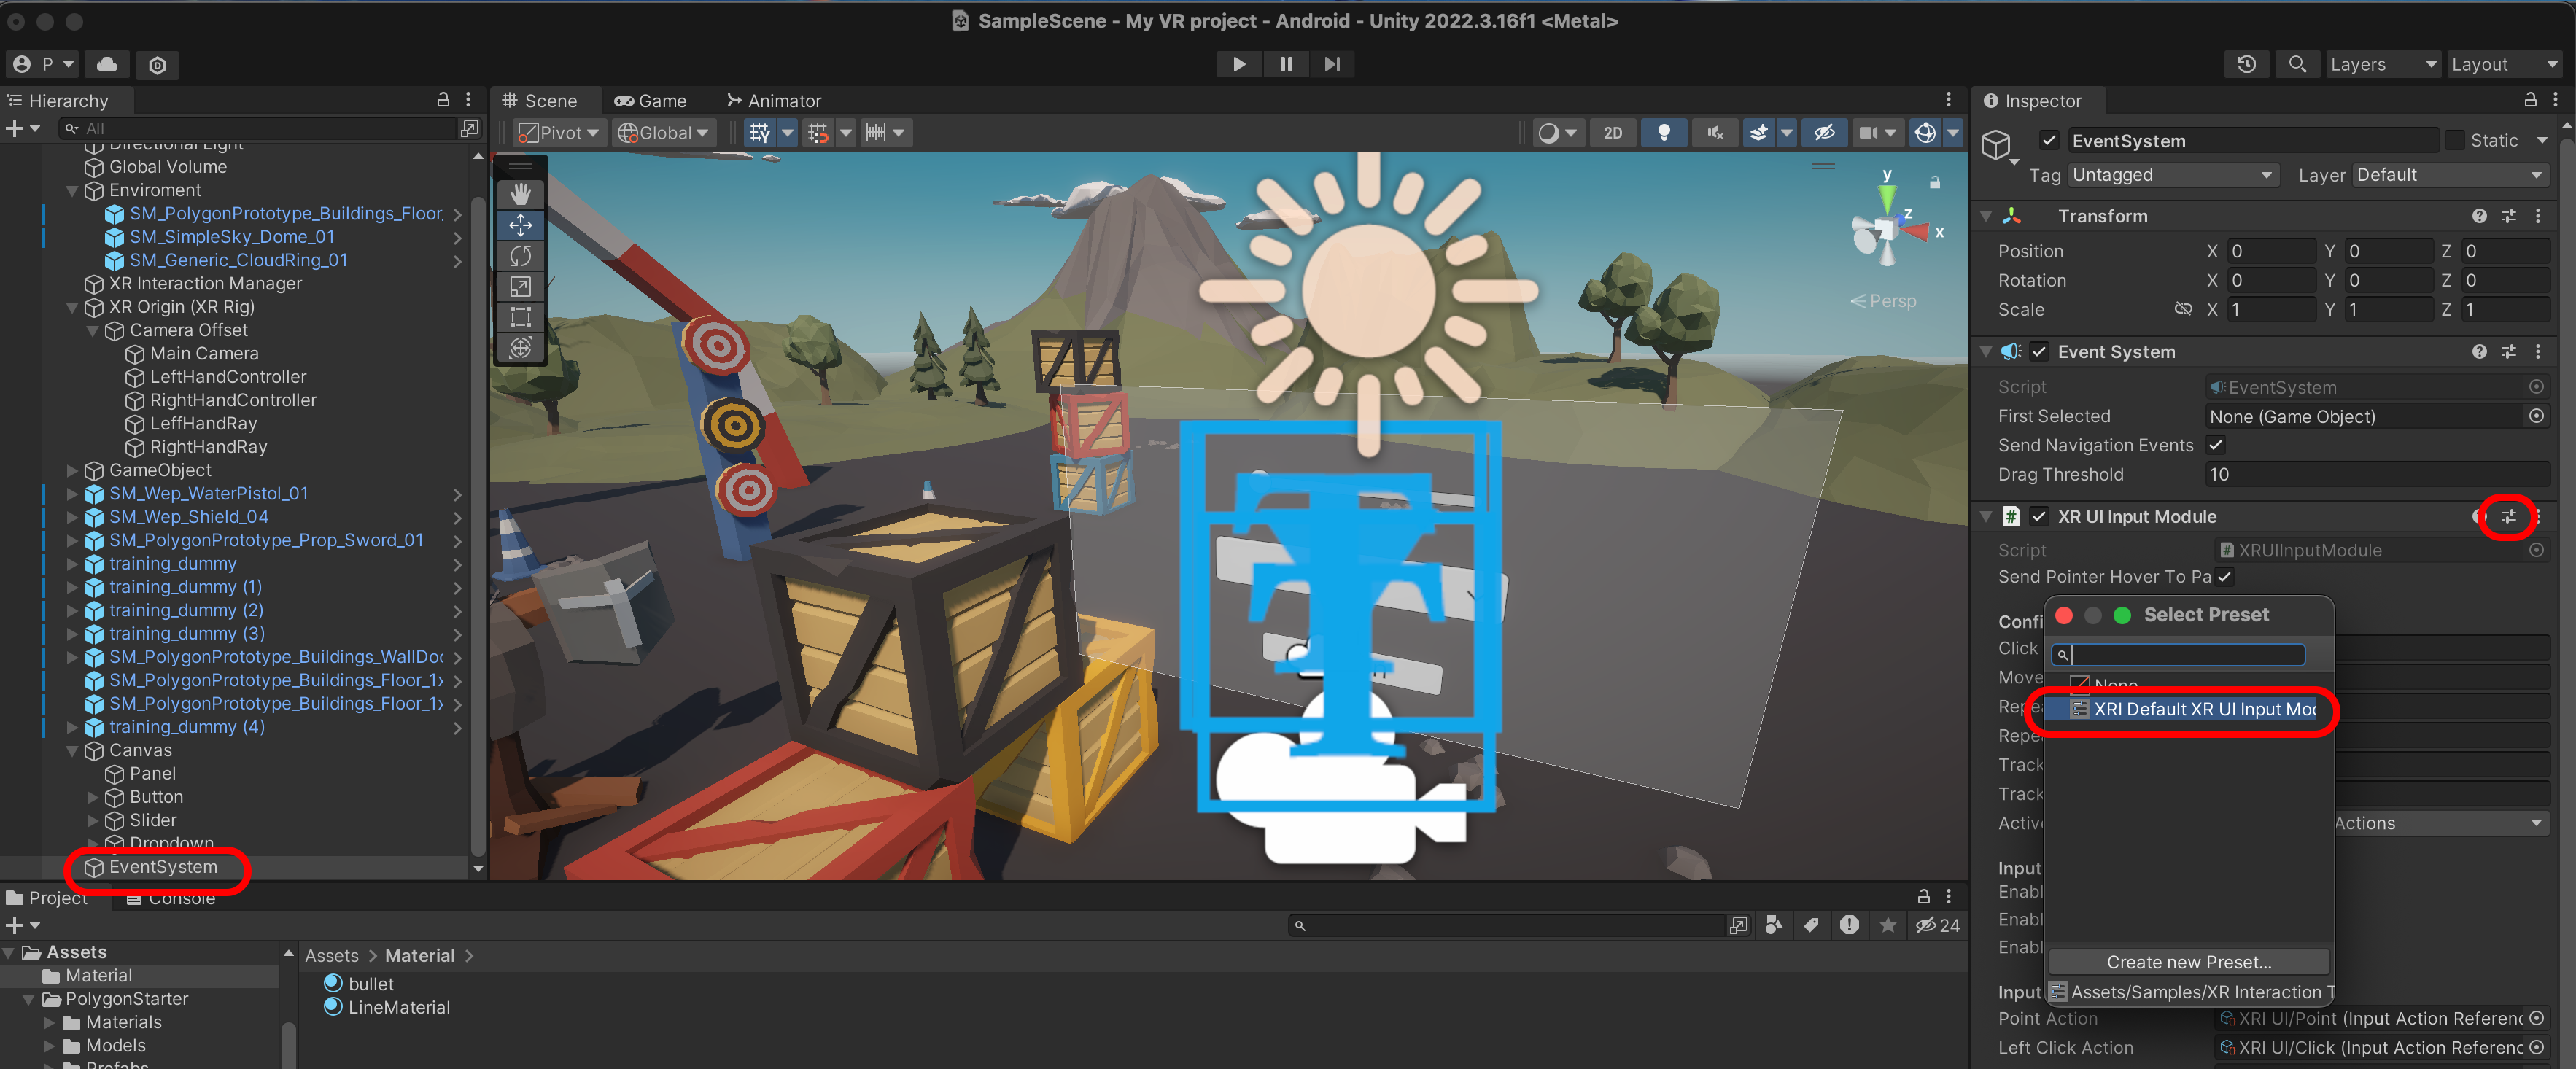
Task: Open Undo History clock icon
Action: coord(2246,65)
